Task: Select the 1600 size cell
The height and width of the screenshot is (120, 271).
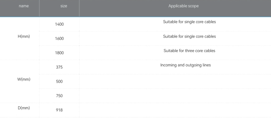Action: pyautogui.click(x=59, y=39)
